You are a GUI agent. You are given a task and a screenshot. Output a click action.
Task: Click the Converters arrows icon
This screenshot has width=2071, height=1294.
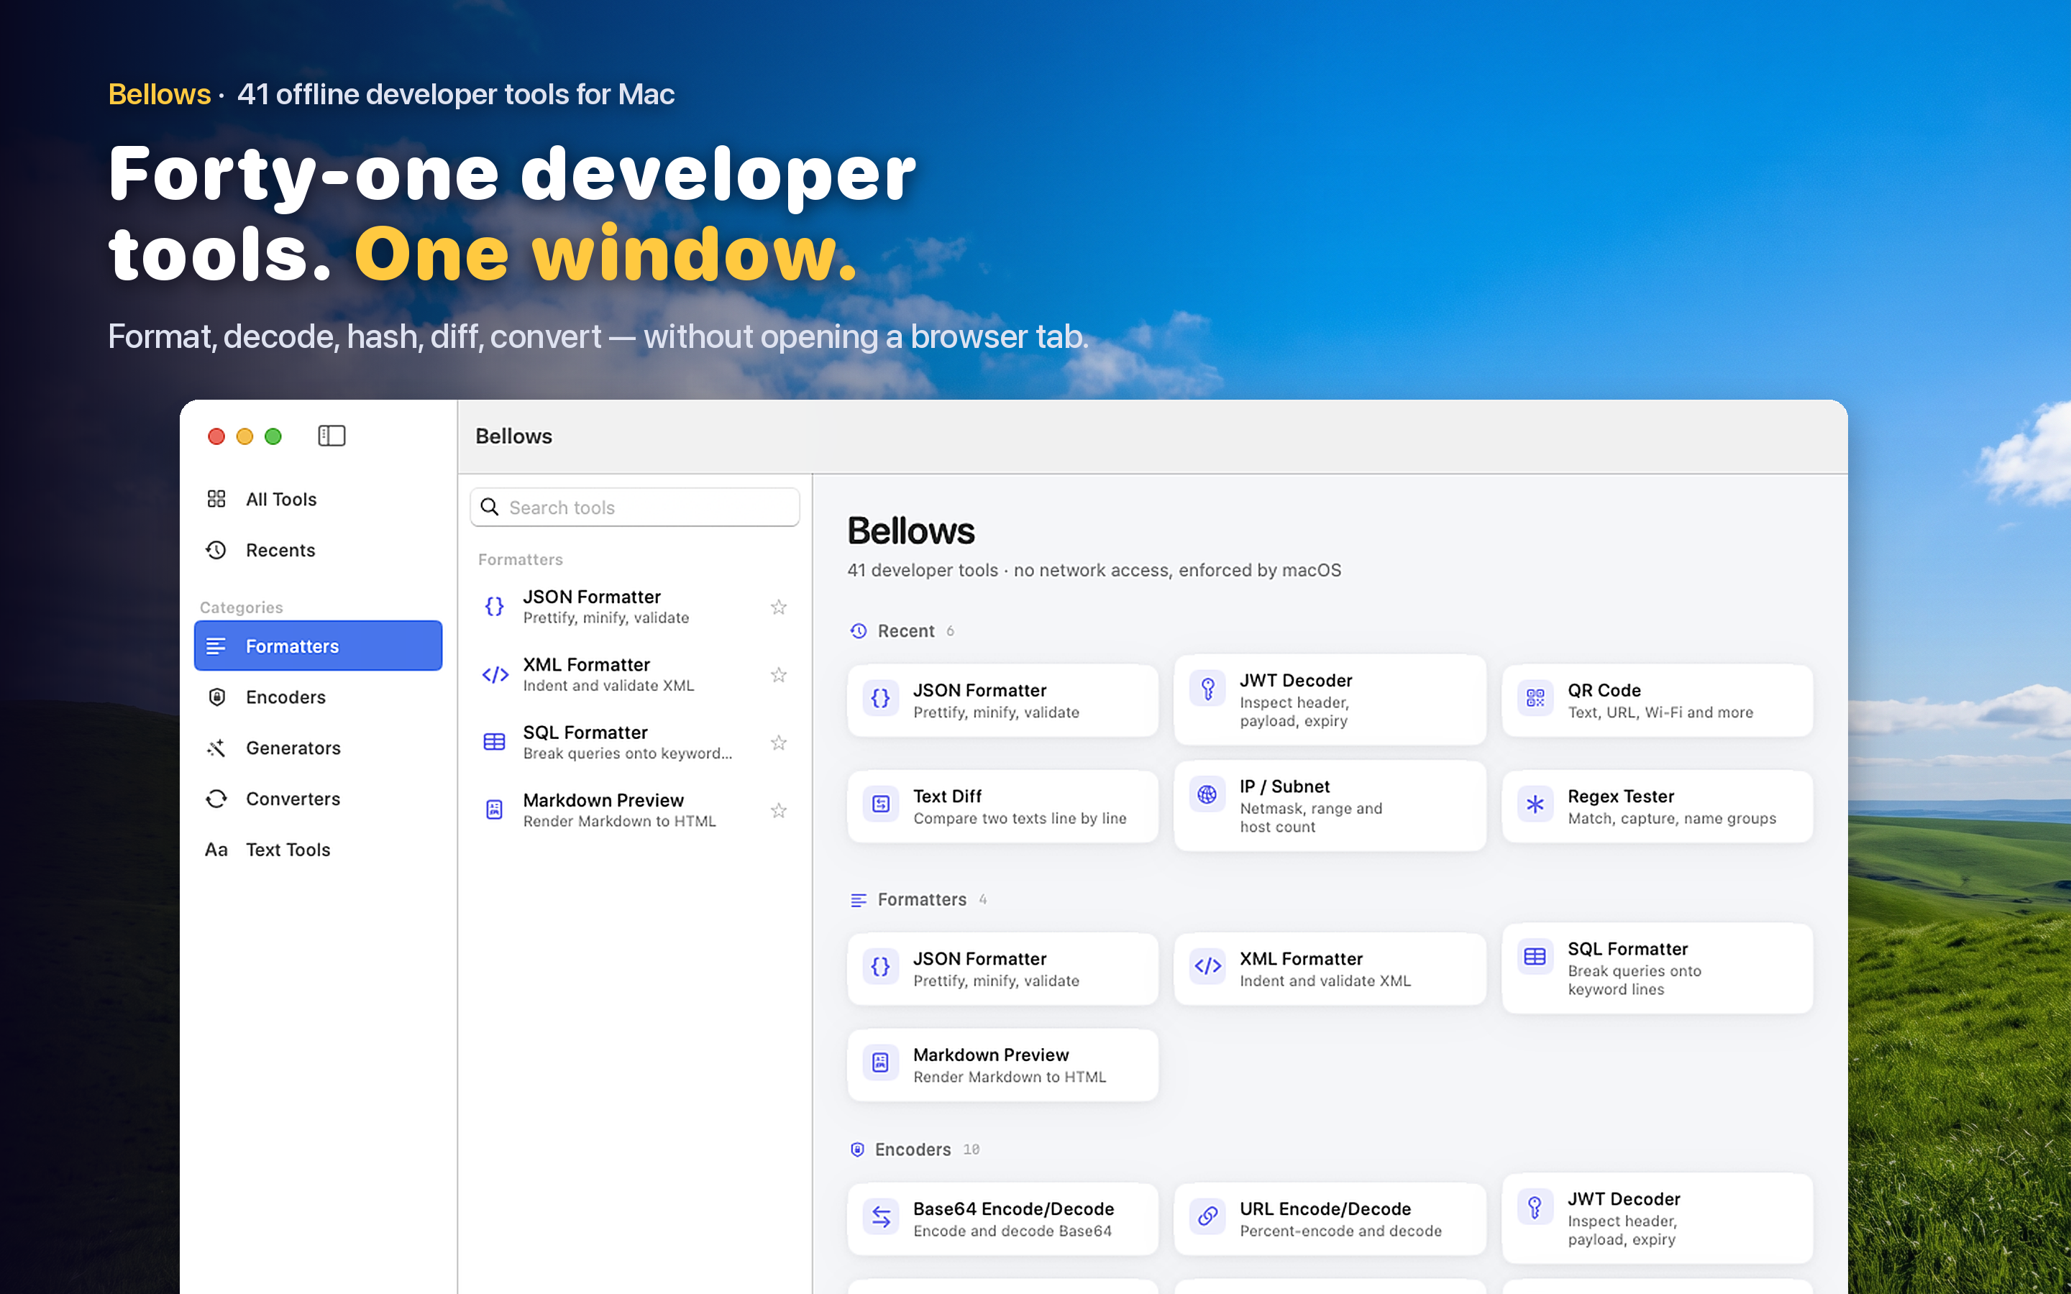click(216, 799)
